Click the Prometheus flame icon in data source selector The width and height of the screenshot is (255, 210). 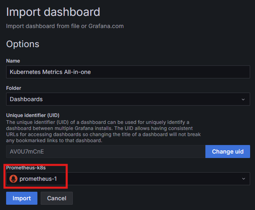click(13, 179)
